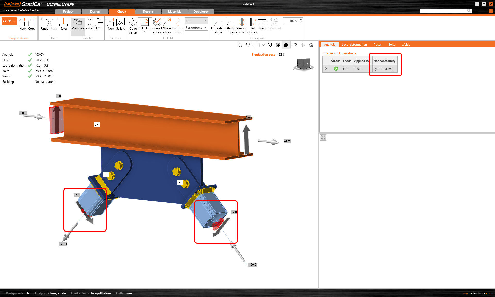Click the Gallery pictures icon
Image resolution: width=495 pixels, height=297 pixels.
click(x=120, y=22)
